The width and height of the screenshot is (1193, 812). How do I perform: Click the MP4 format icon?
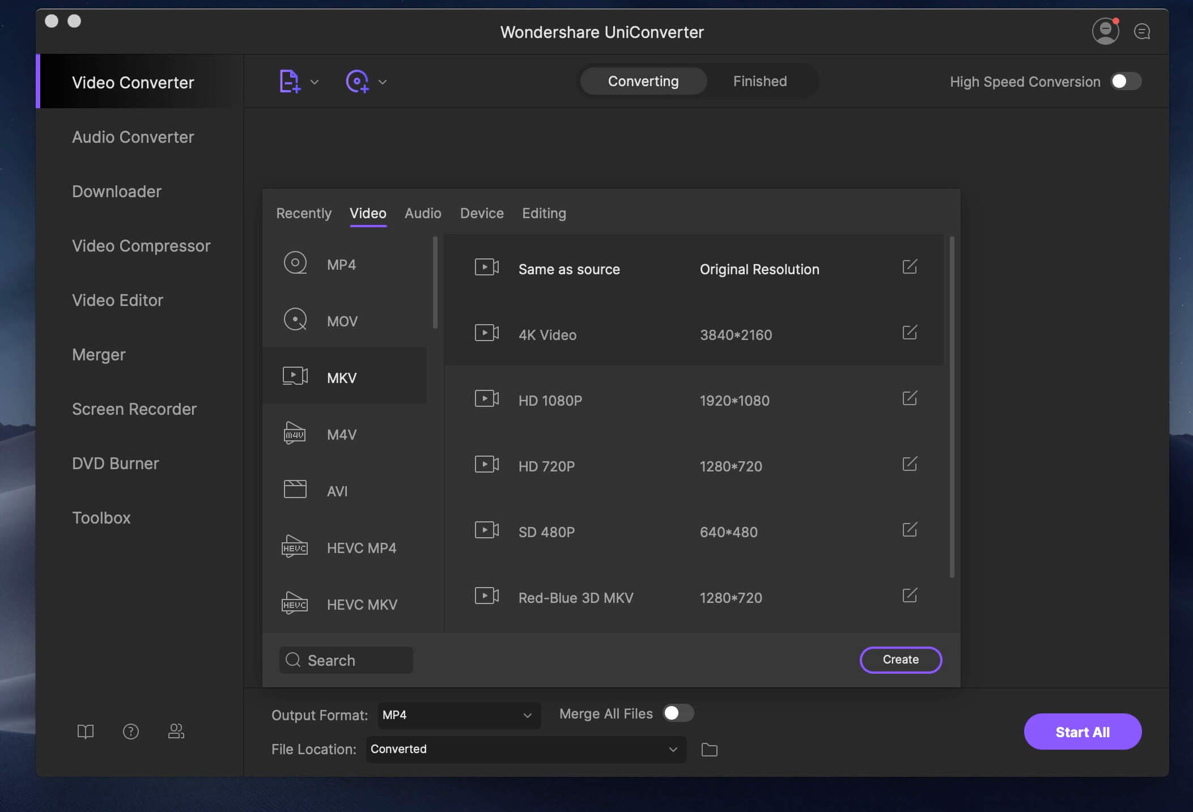[x=295, y=263]
